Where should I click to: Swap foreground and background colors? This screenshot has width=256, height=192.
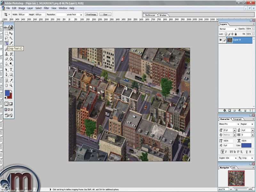tap(11, 91)
